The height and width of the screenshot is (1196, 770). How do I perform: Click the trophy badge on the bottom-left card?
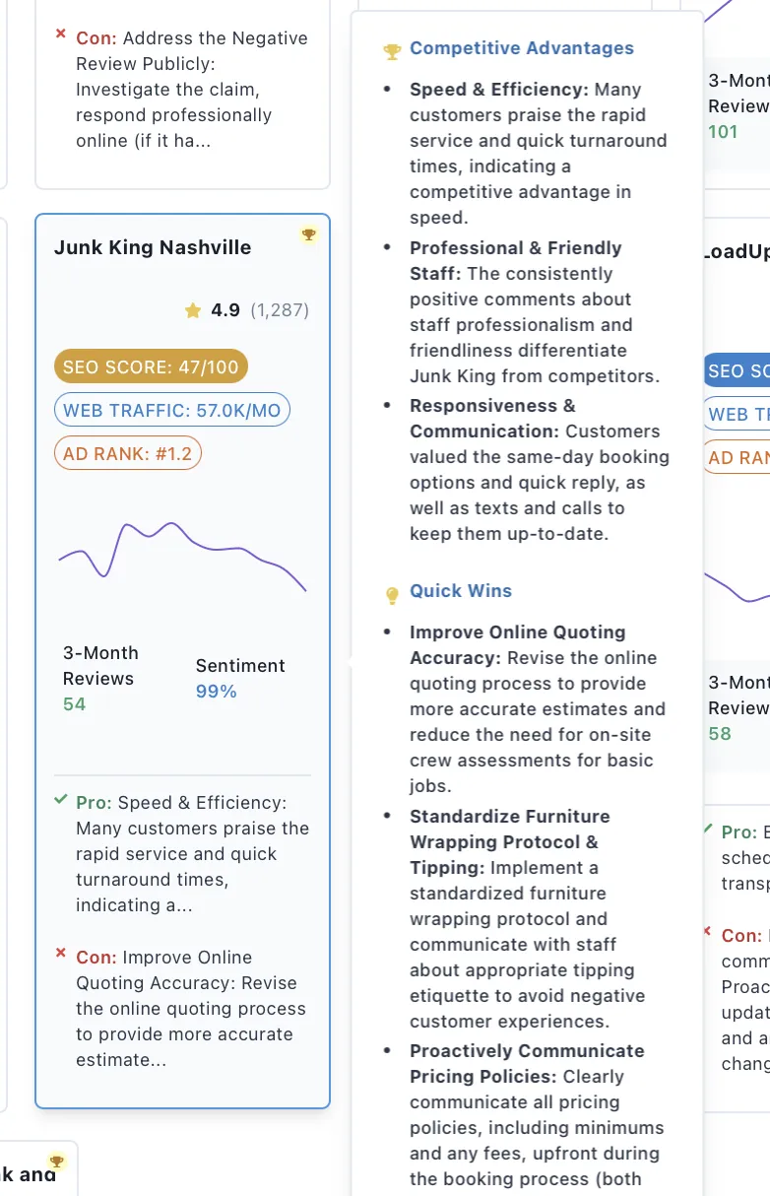(x=56, y=1162)
